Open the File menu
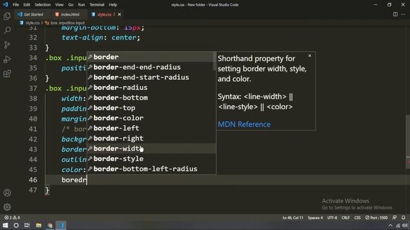Screen dimensions: 410x230 click(x=15, y=4)
